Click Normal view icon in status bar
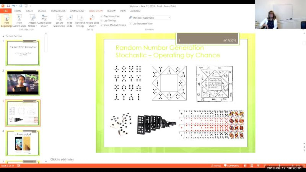The width and height of the screenshot is (306, 172). [x=246, y=166]
